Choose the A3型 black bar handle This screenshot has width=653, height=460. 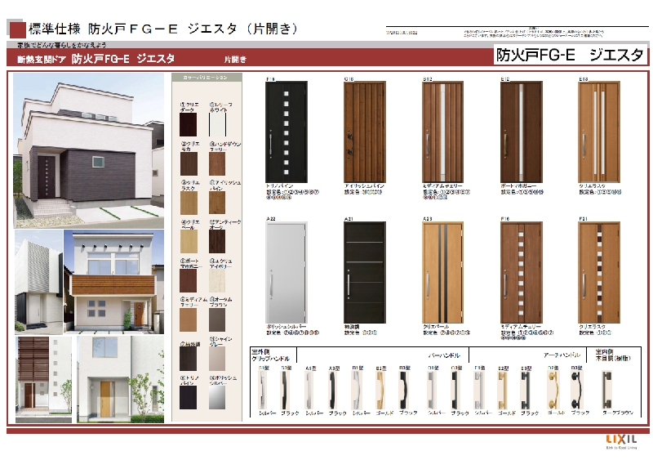[333, 391]
